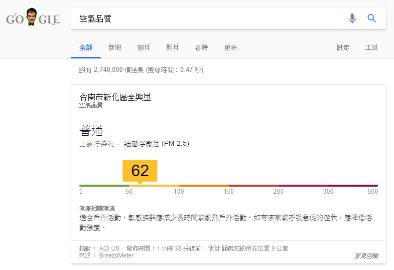
Task: Click the yellow 62 AQI indicator
Action: [x=140, y=171]
